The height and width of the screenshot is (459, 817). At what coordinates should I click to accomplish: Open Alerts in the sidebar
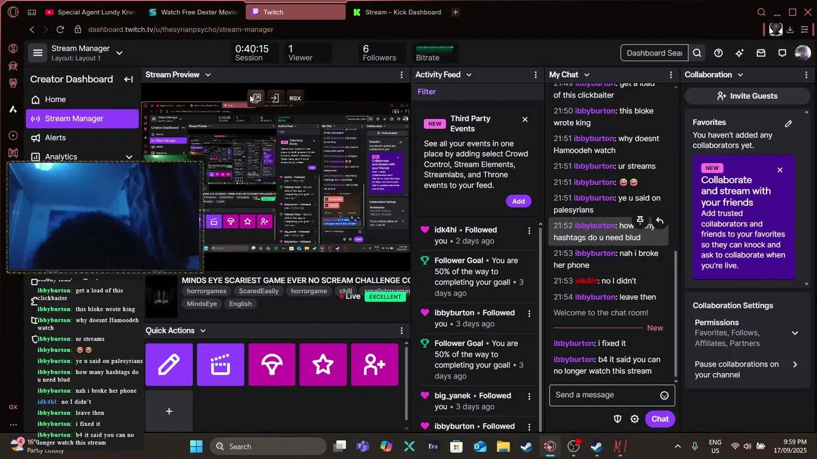[x=82, y=138]
